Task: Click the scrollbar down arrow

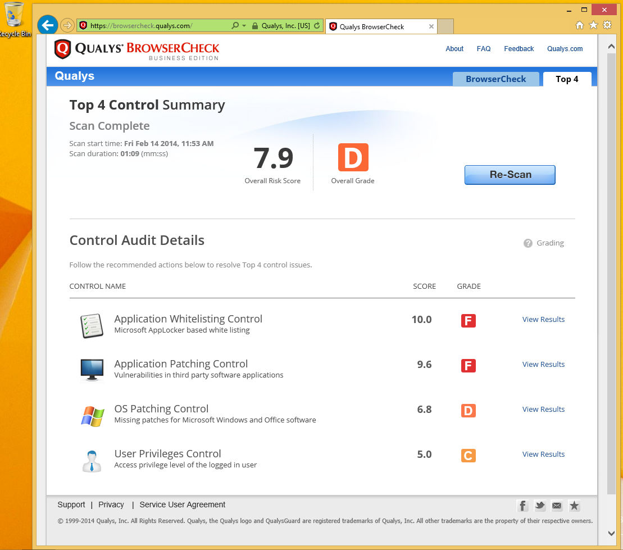Action: tap(611, 533)
